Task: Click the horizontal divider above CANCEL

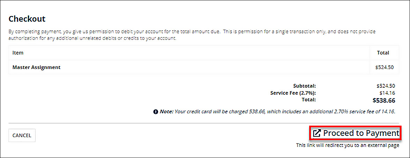Action: tap(205, 123)
